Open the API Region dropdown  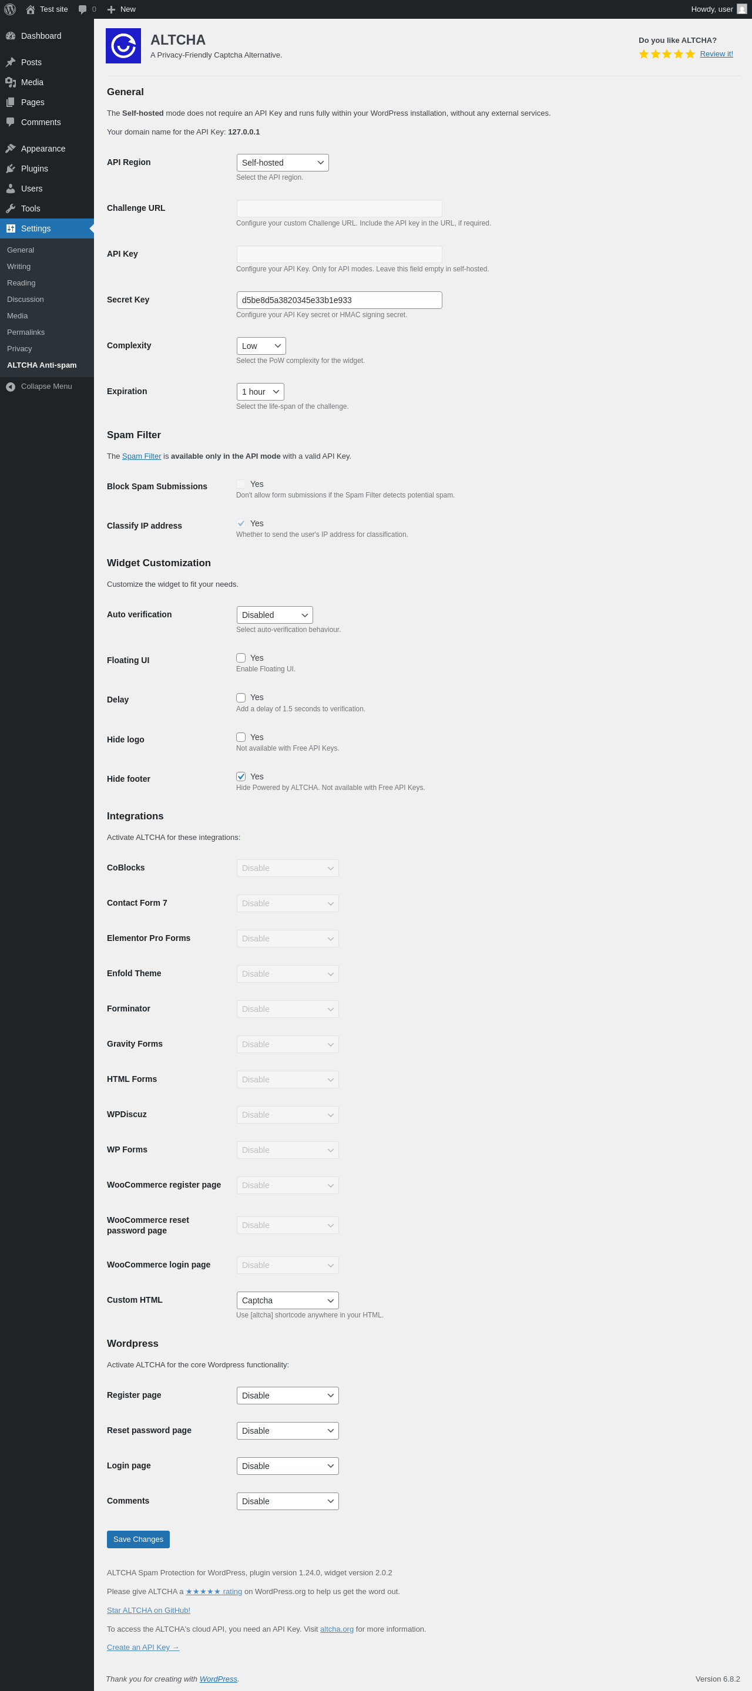(283, 163)
